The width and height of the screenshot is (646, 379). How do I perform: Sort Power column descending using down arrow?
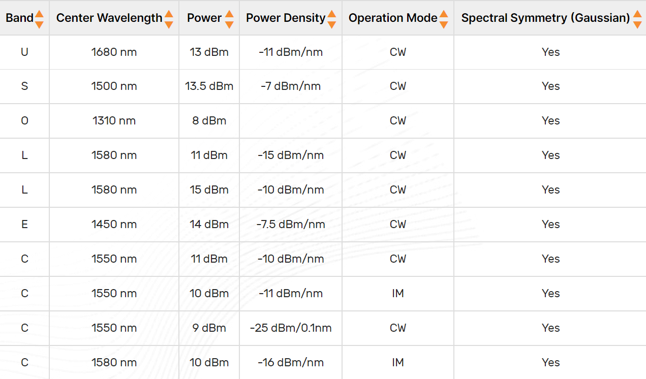(229, 24)
